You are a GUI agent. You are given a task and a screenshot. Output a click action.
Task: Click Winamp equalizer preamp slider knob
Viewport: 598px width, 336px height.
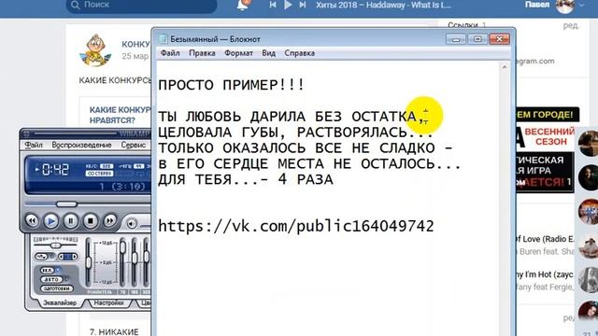(89, 262)
